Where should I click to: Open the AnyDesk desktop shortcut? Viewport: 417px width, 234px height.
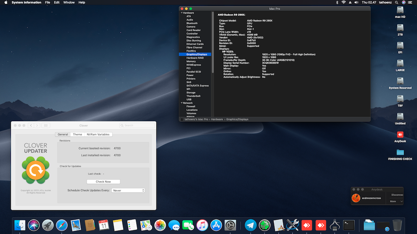tap(400, 135)
